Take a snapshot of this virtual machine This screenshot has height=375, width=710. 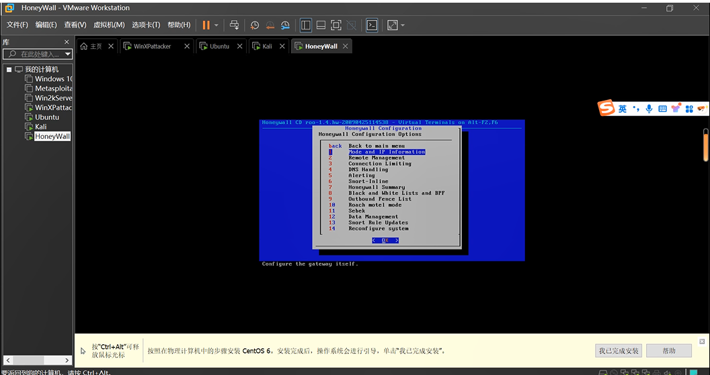[255, 25]
